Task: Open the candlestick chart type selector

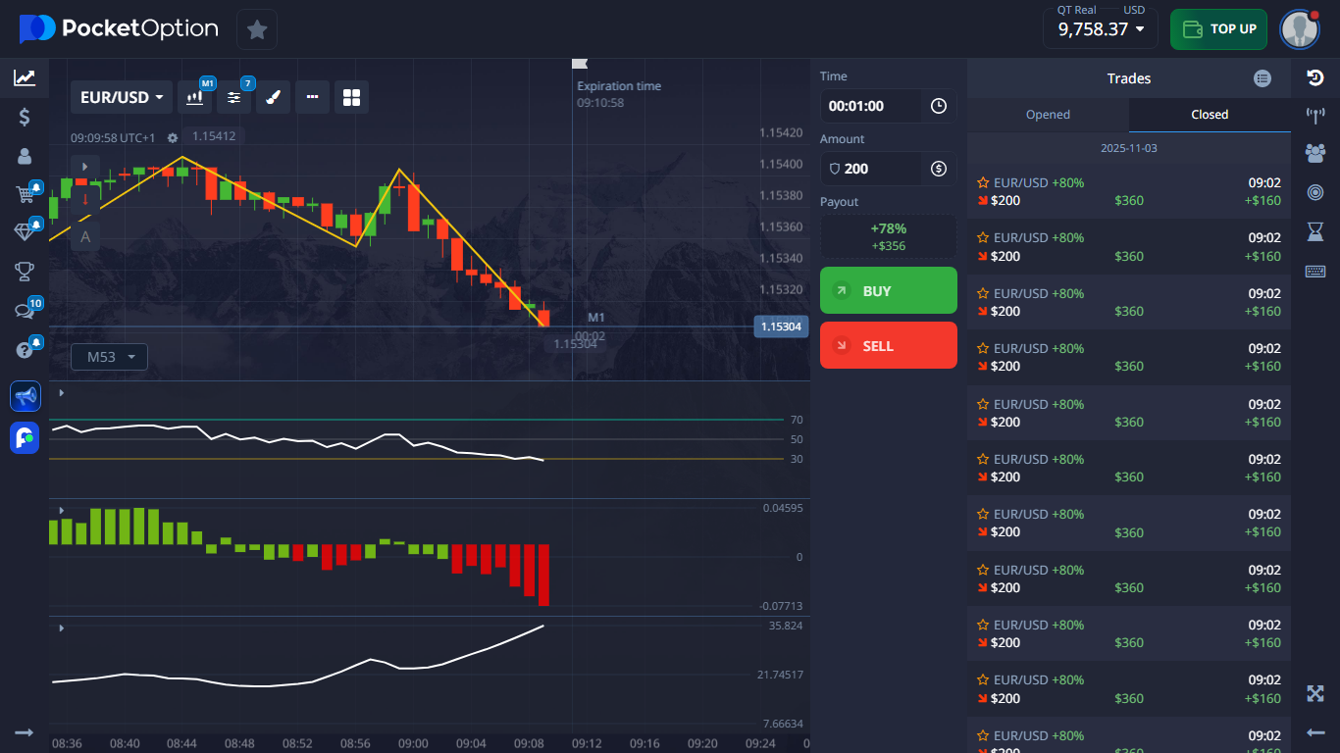Action: [194, 96]
